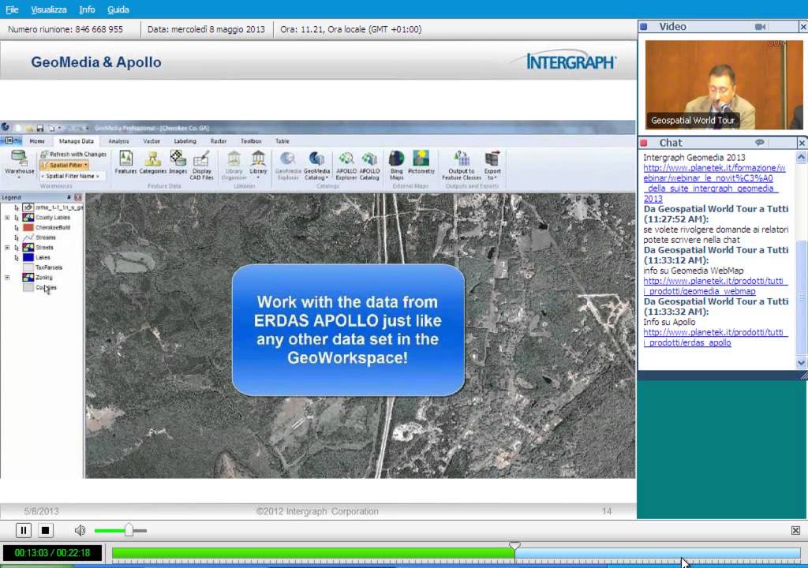
Task: Open the quick access toolbar dropdown arrow
Action: tap(60, 128)
